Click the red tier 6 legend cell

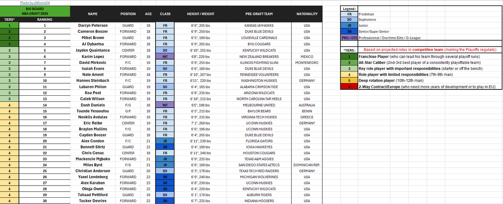point(348,87)
